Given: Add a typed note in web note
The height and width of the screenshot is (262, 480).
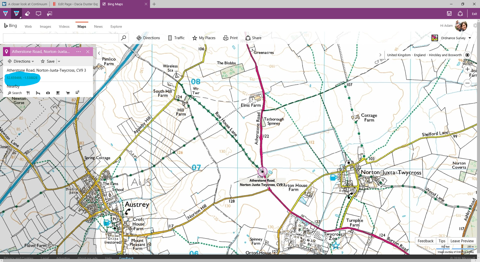Looking at the screenshot, I should (38, 14).
